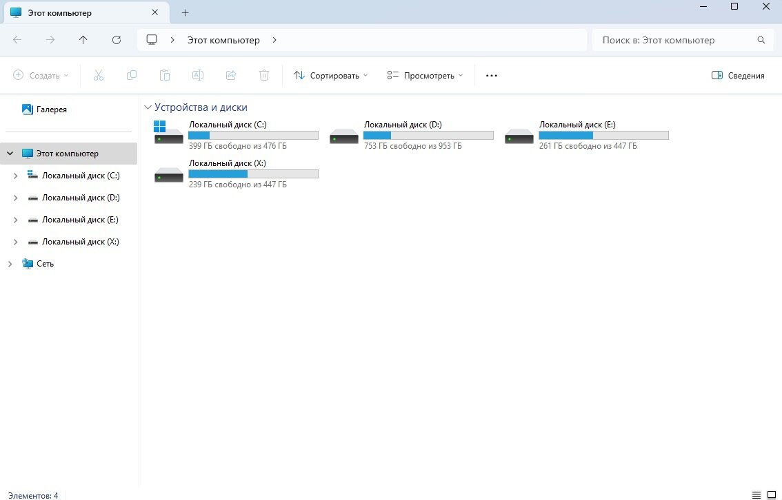Open the Создать dropdown menu
782x500 pixels.
click(x=41, y=75)
